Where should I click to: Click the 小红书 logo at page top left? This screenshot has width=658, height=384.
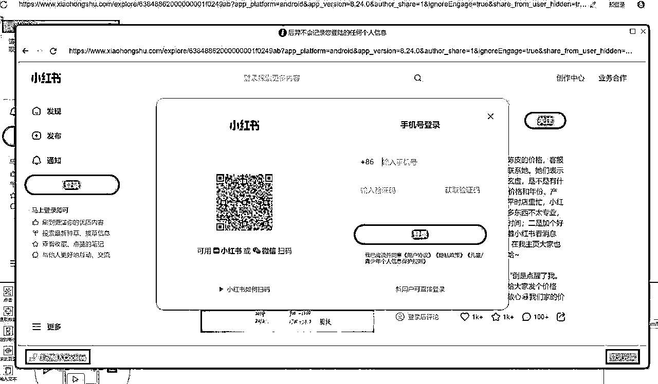(x=46, y=78)
